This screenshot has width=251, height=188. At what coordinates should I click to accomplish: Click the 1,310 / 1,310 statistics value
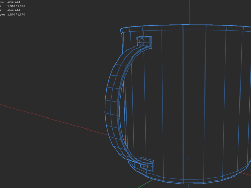[x=16, y=6]
